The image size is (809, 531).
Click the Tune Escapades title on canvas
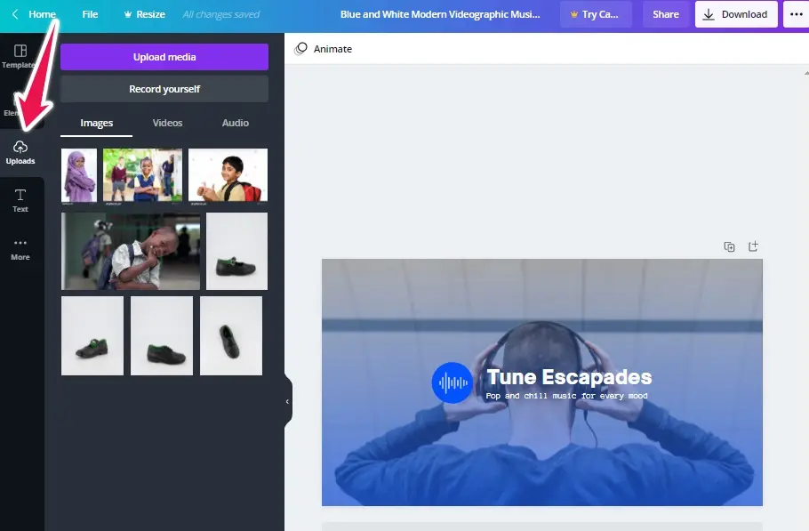[x=569, y=377]
